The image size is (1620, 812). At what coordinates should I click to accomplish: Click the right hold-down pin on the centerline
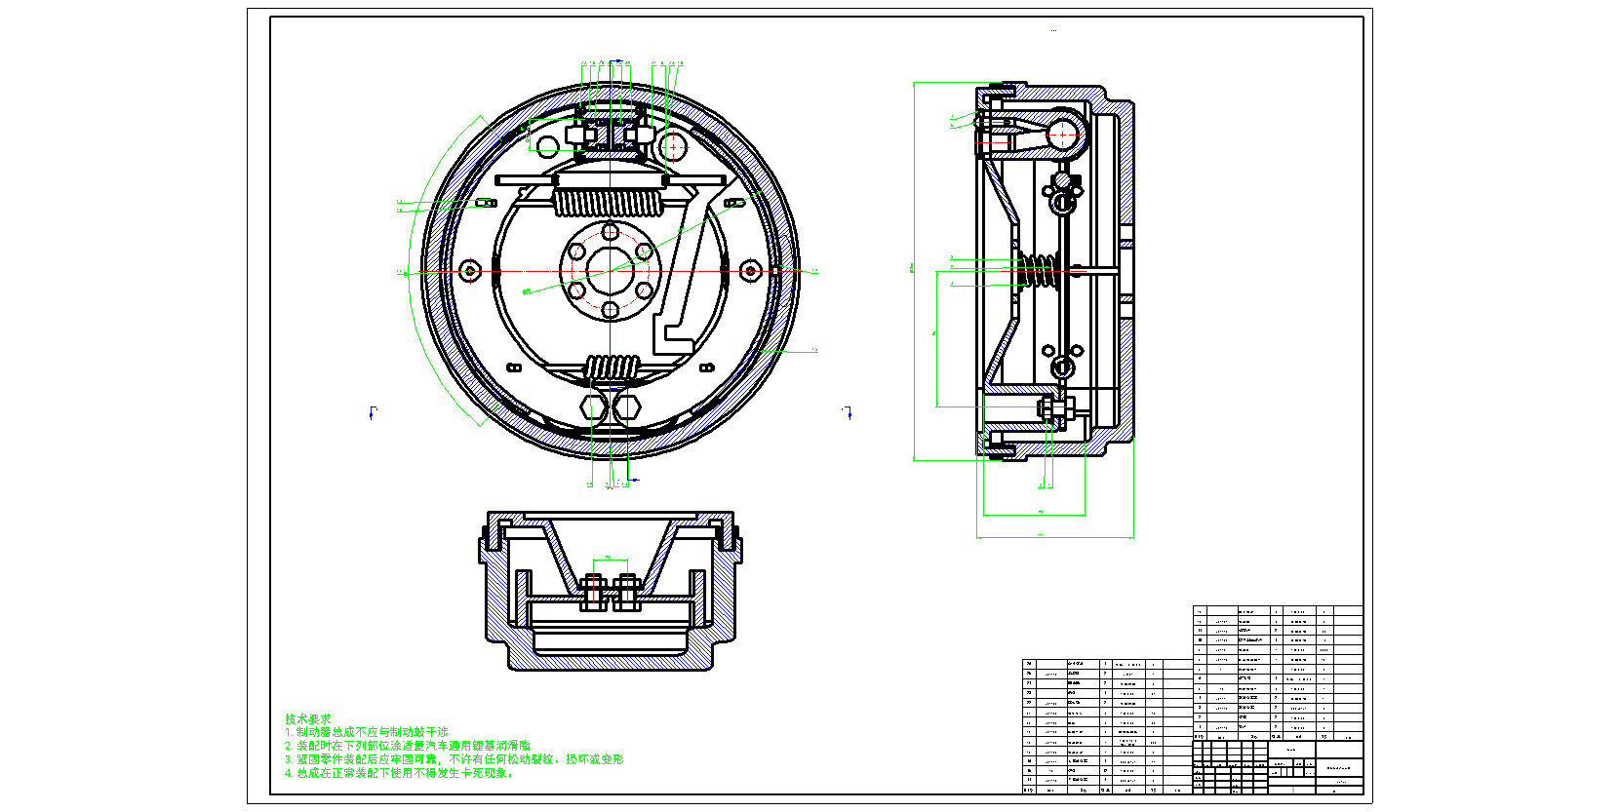point(750,270)
